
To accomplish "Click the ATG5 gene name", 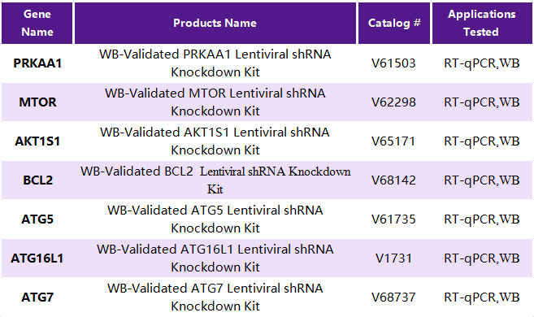I will (37, 219).
